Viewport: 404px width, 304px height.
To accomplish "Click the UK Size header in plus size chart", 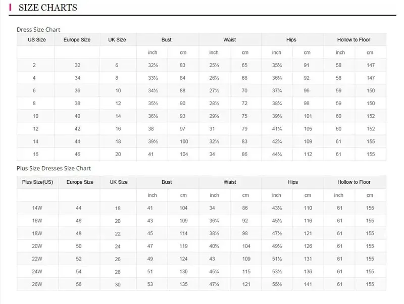I will point(119,182).
